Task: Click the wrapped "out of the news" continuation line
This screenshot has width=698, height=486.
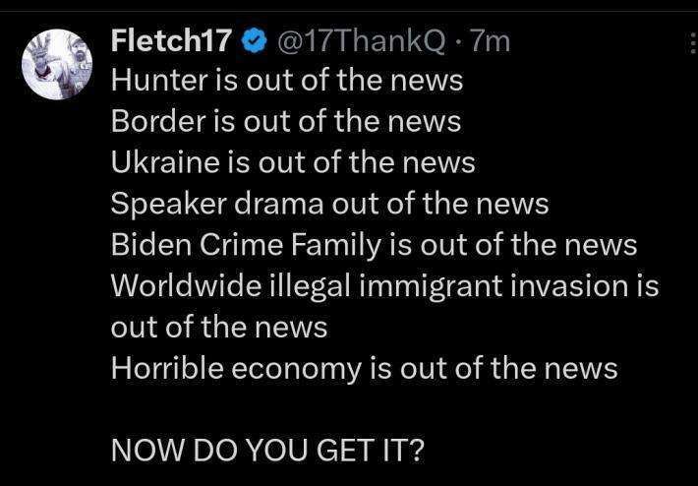Action: tap(218, 327)
